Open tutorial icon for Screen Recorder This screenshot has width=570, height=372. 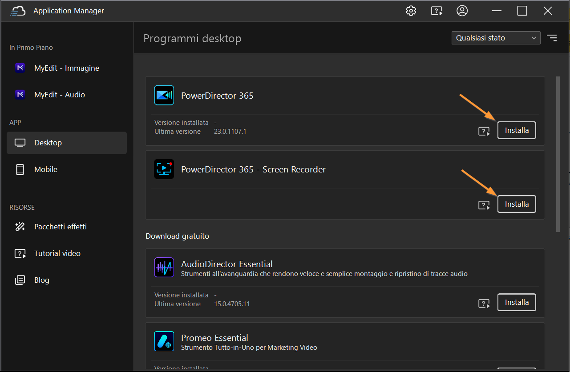484,205
